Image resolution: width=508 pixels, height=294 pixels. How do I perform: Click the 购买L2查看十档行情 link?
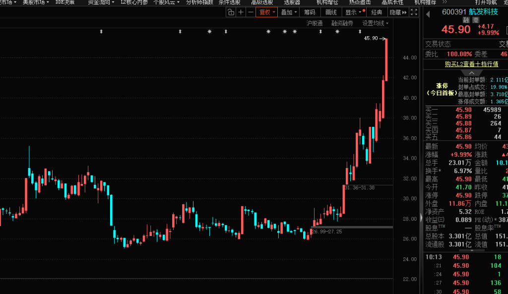(x=465, y=64)
